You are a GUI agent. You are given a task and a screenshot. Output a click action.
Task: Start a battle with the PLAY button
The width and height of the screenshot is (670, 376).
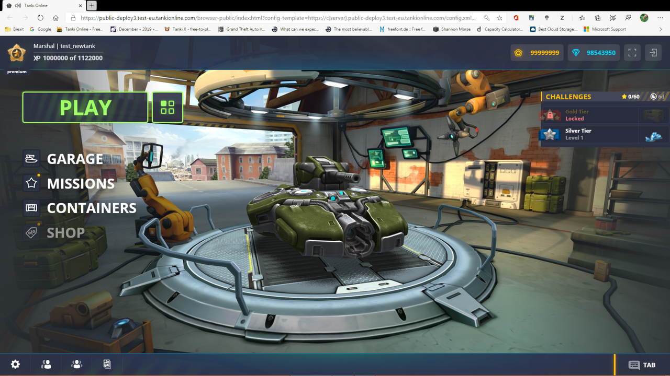pos(85,107)
